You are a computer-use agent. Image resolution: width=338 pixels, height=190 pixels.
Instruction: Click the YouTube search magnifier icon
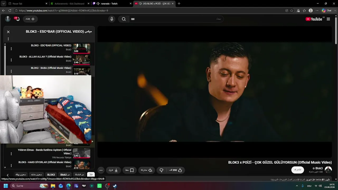pos(124,19)
